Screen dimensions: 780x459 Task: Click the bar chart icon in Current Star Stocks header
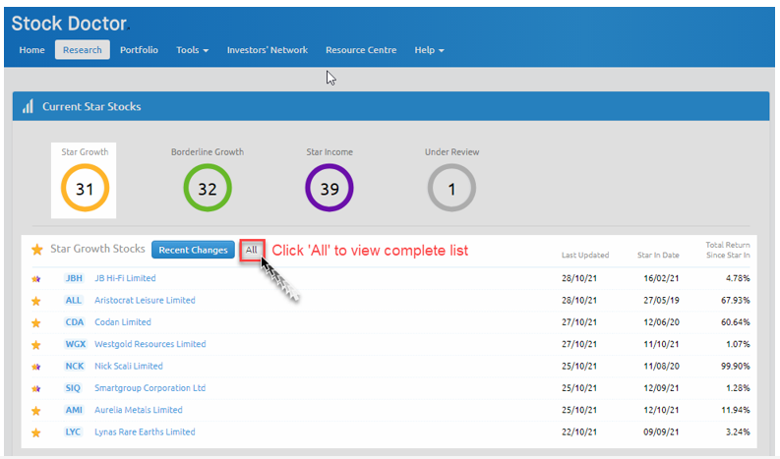coord(28,106)
